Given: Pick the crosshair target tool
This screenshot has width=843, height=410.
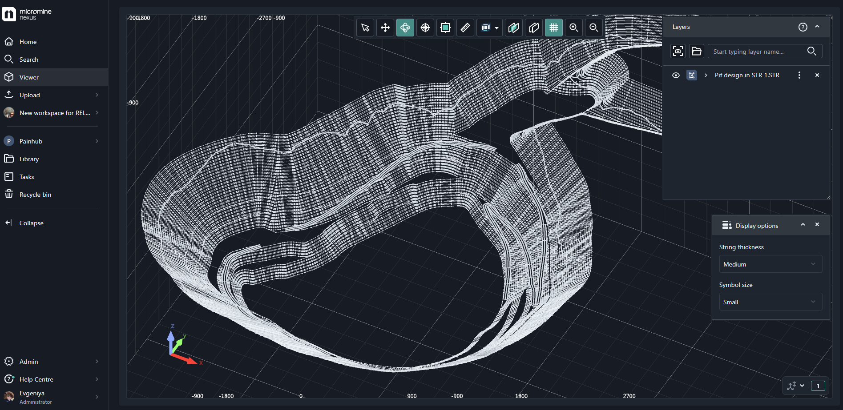Looking at the screenshot, I should 425,28.
